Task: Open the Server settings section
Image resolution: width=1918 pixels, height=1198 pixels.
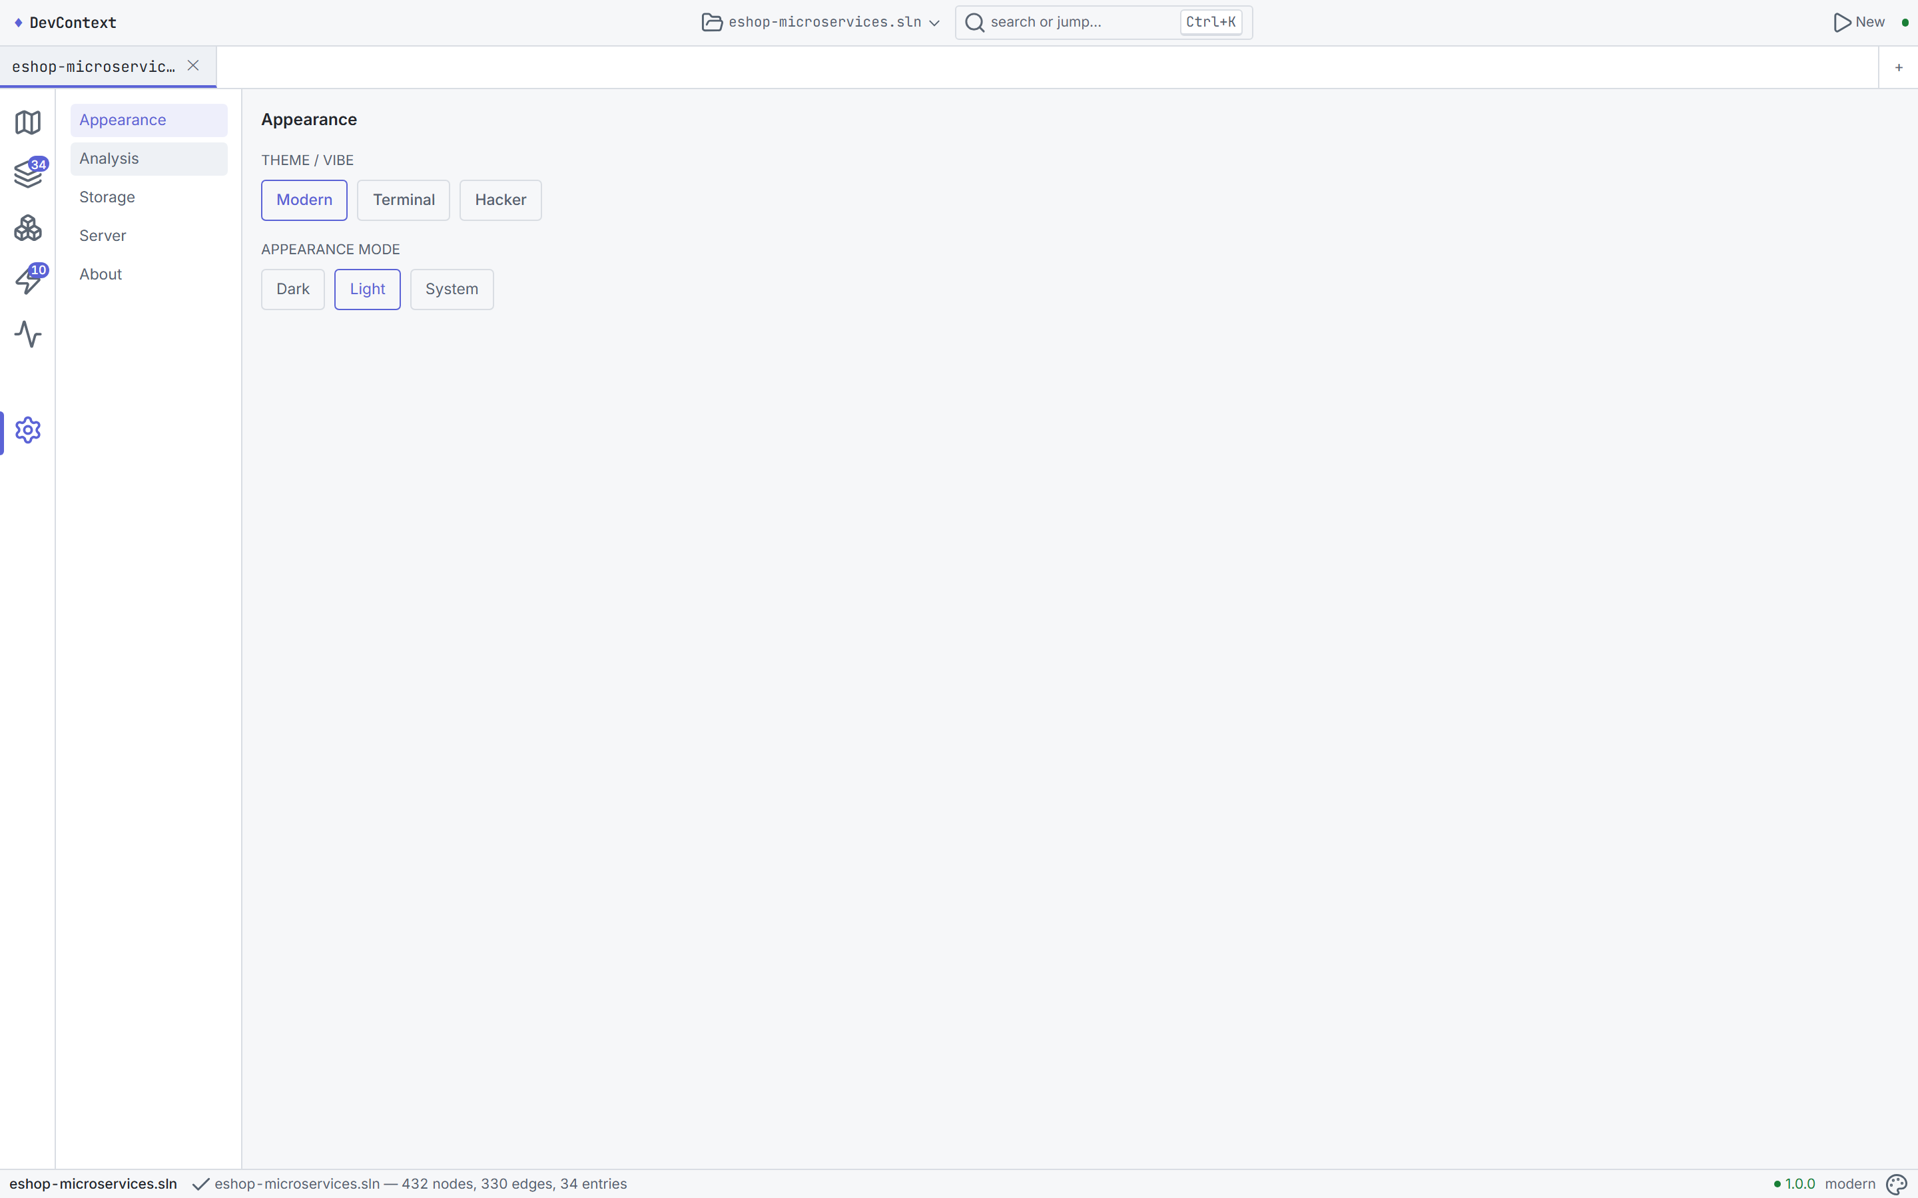Action: coord(149,236)
